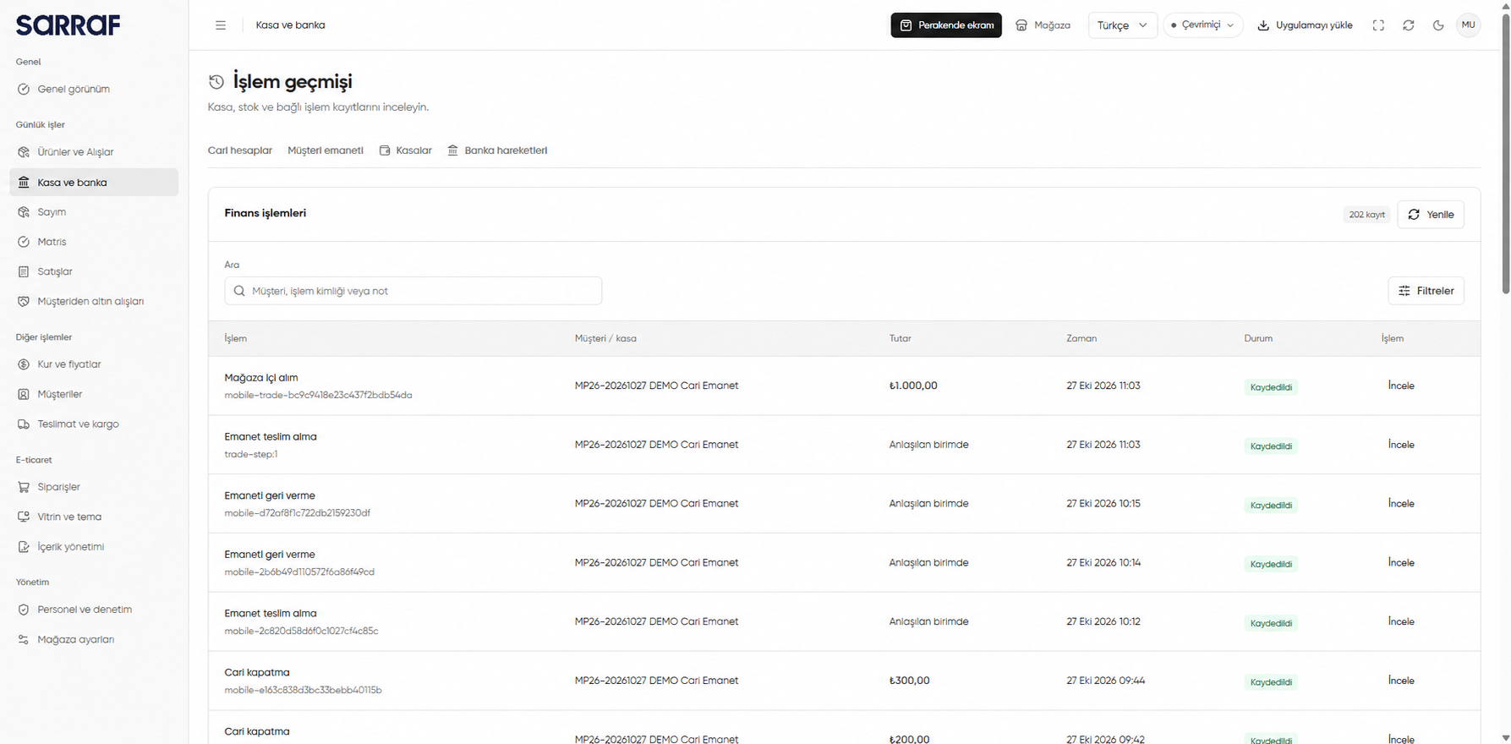Expand the Çevrimiçi status dropdown
The image size is (1511, 744).
(1202, 25)
